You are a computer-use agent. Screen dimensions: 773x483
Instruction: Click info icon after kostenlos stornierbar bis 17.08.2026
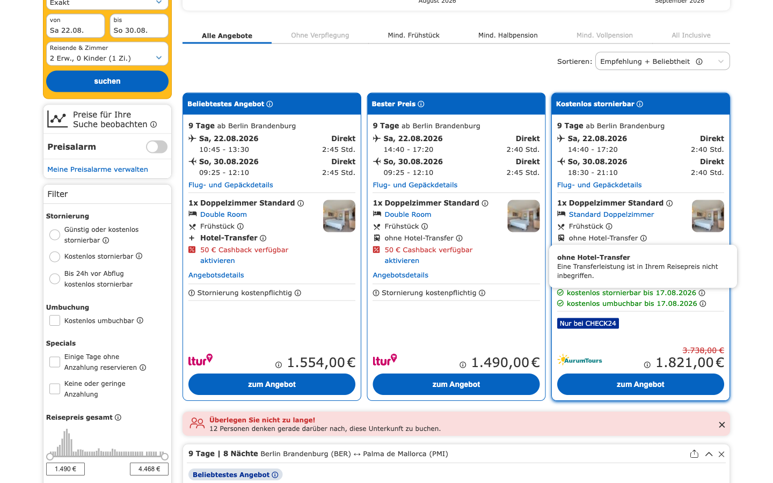[x=702, y=293]
